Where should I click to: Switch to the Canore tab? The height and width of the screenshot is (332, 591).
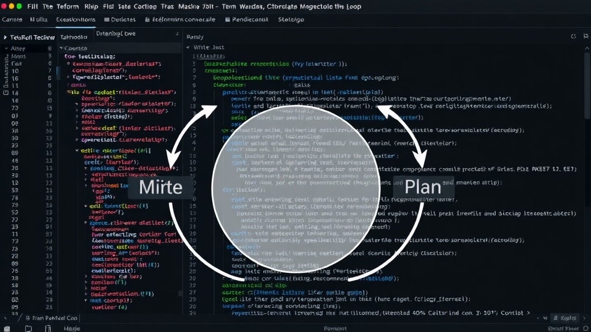click(x=12, y=20)
